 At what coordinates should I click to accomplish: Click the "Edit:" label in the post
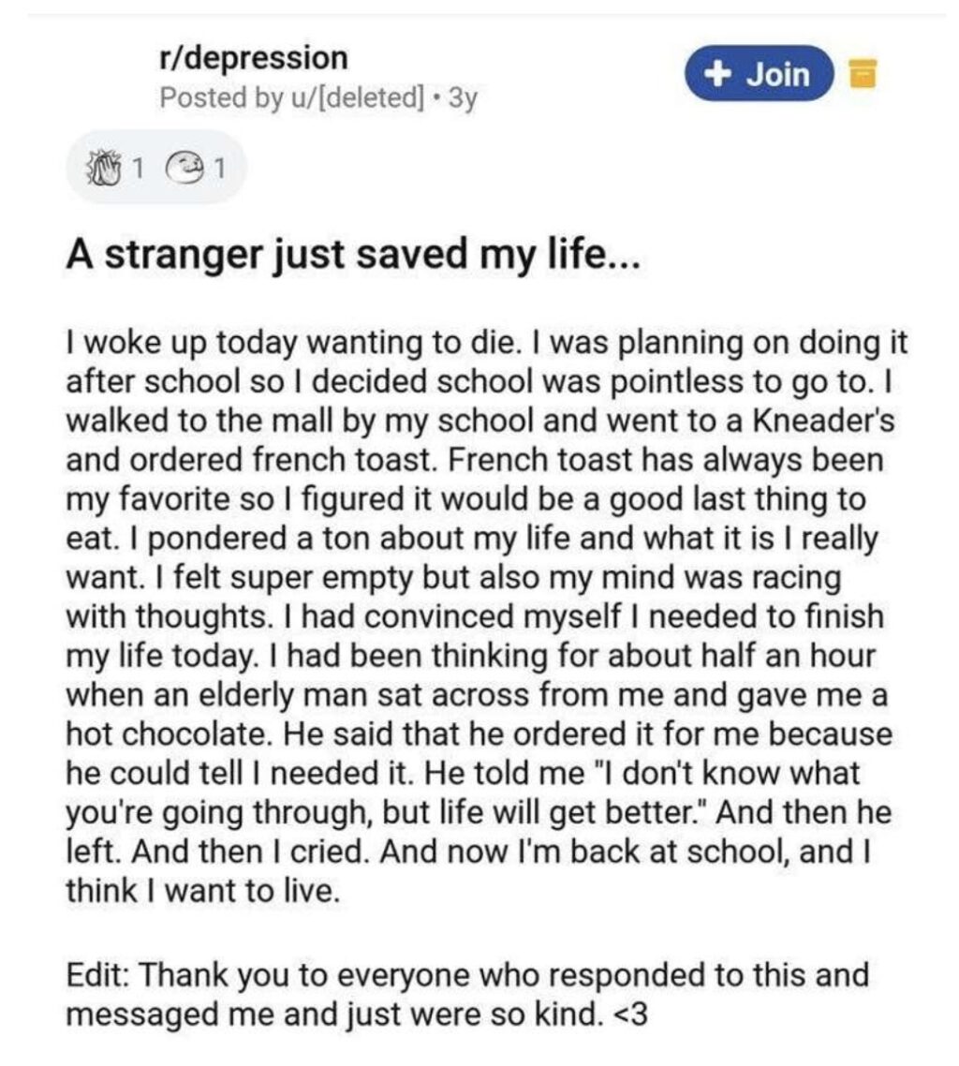98,974
